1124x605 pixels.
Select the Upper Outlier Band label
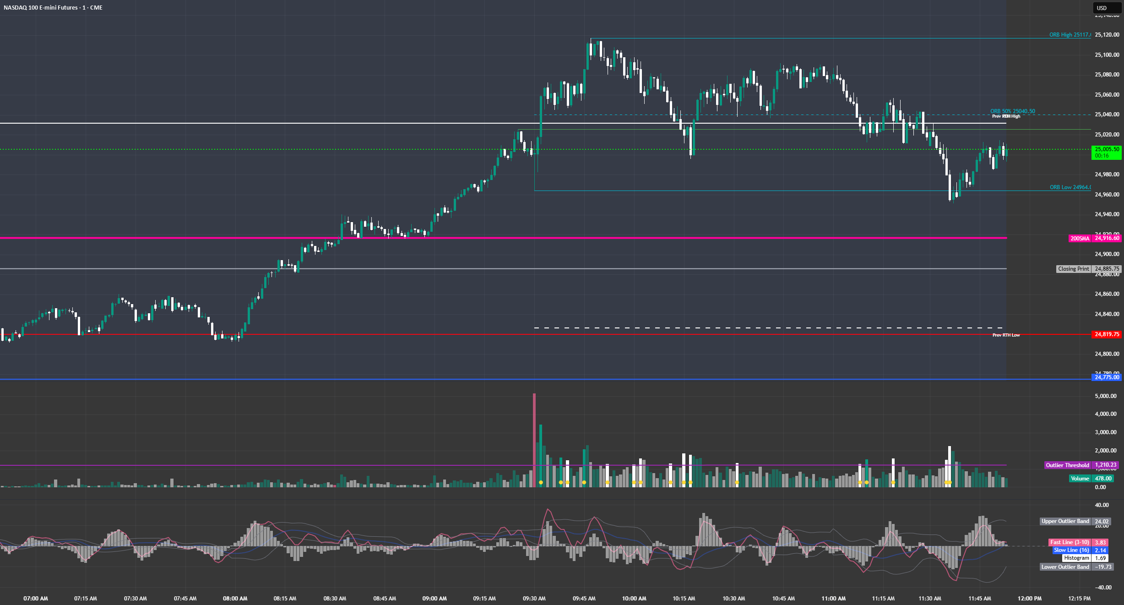(1065, 521)
